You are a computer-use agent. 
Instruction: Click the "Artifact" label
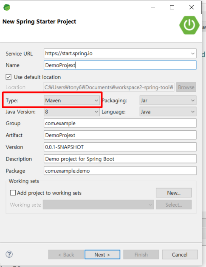[x=14, y=135]
